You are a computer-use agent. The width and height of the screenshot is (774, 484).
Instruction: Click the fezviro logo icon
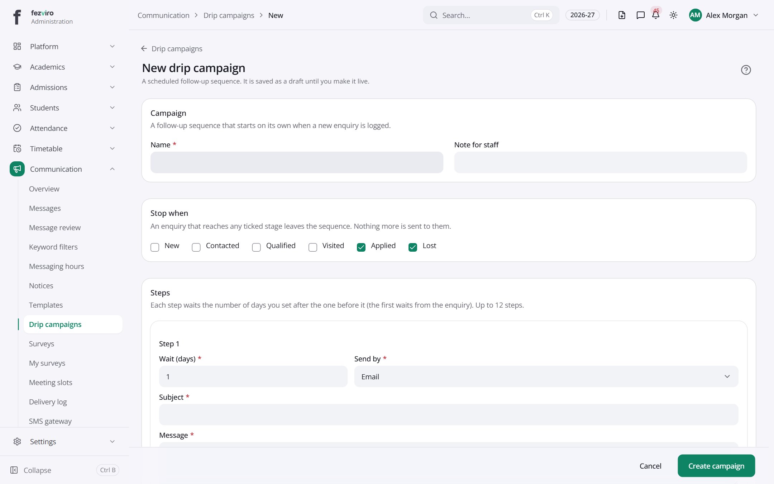(x=17, y=17)
